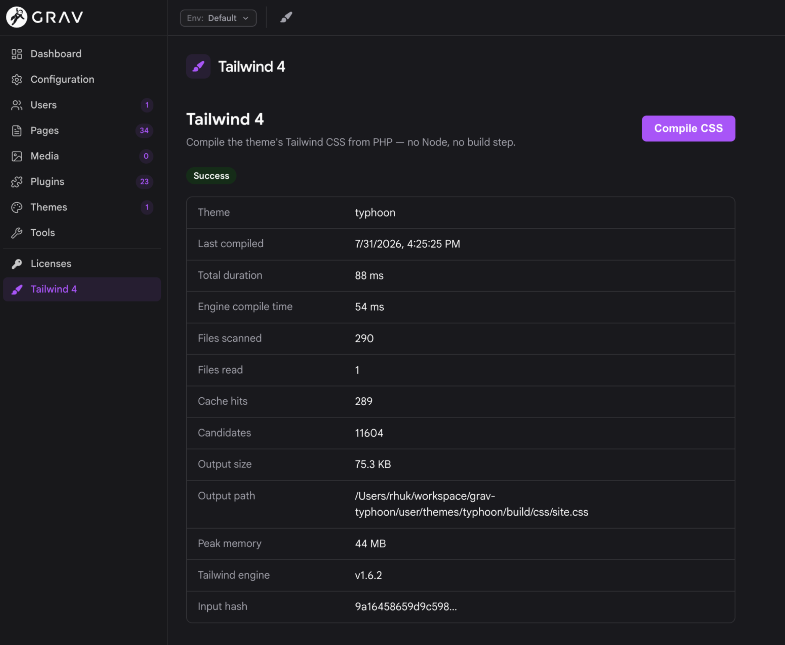Image resolution: width=785 pixels, height=645 pixels.
Task: Open Dashboard in the sidebar
Action: [x=56, y=54]
